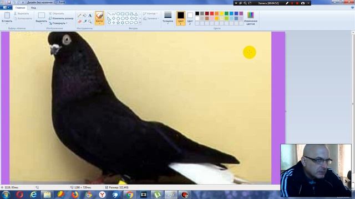Select the Fill with color bucket tool
This screenshot has height=199, width=355.
pos(85,15)
